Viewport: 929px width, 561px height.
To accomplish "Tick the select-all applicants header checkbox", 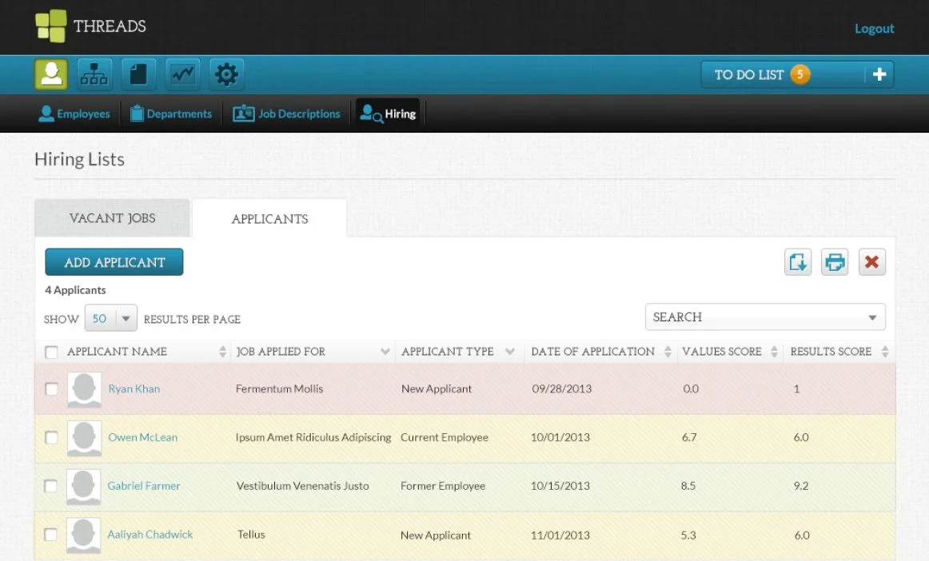I will click(x=51, y=352).
